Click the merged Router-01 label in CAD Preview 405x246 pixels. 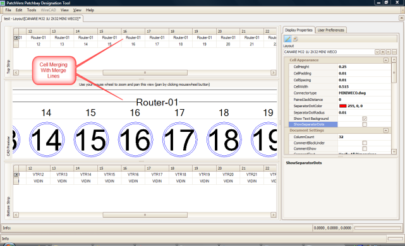(x=157, y=102)
